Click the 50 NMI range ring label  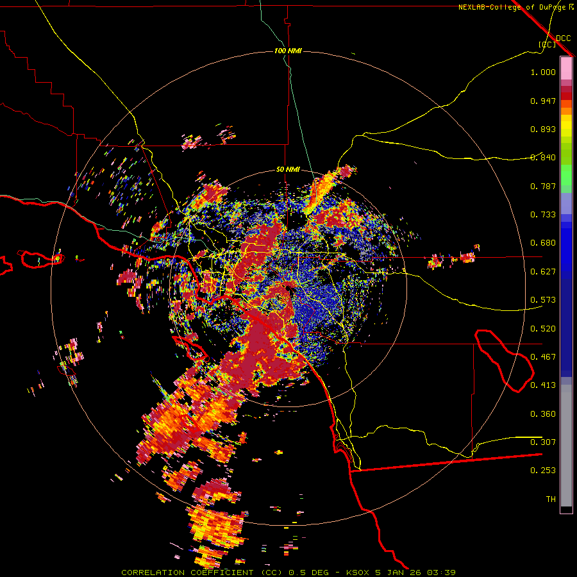pyautogui.click(x=288, y=170)
